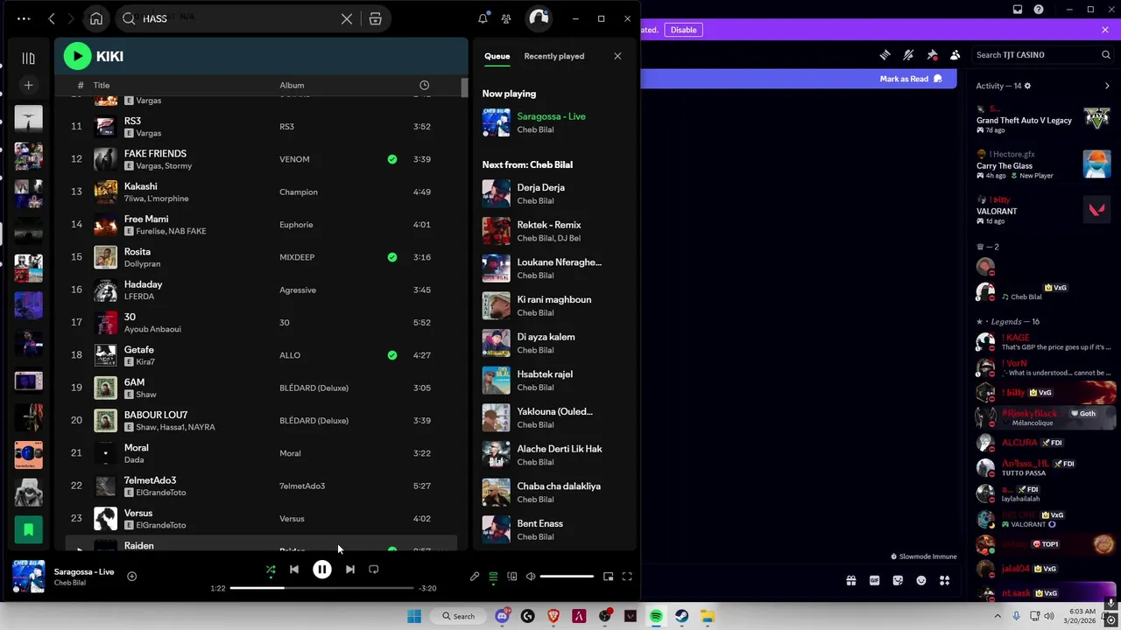Go to Spotify Home
The image size is (1121, 630).
pos(96,18)
